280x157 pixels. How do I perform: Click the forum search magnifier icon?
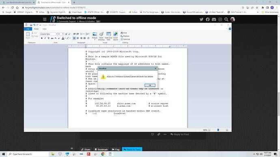(x=226, y=19)
